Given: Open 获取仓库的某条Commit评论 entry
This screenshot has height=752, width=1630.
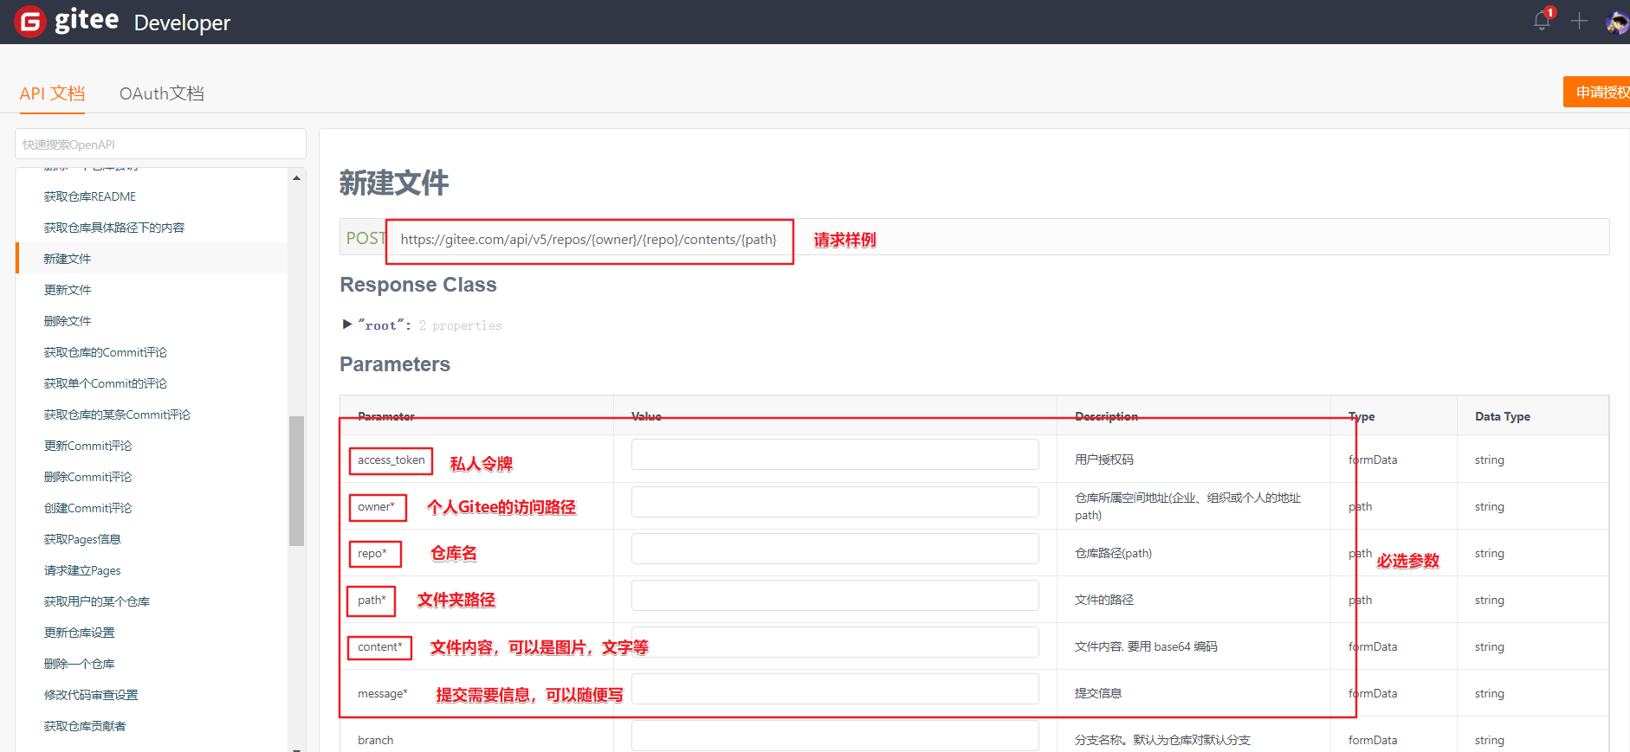Looking at the screenshot, I should coord(117,415).
